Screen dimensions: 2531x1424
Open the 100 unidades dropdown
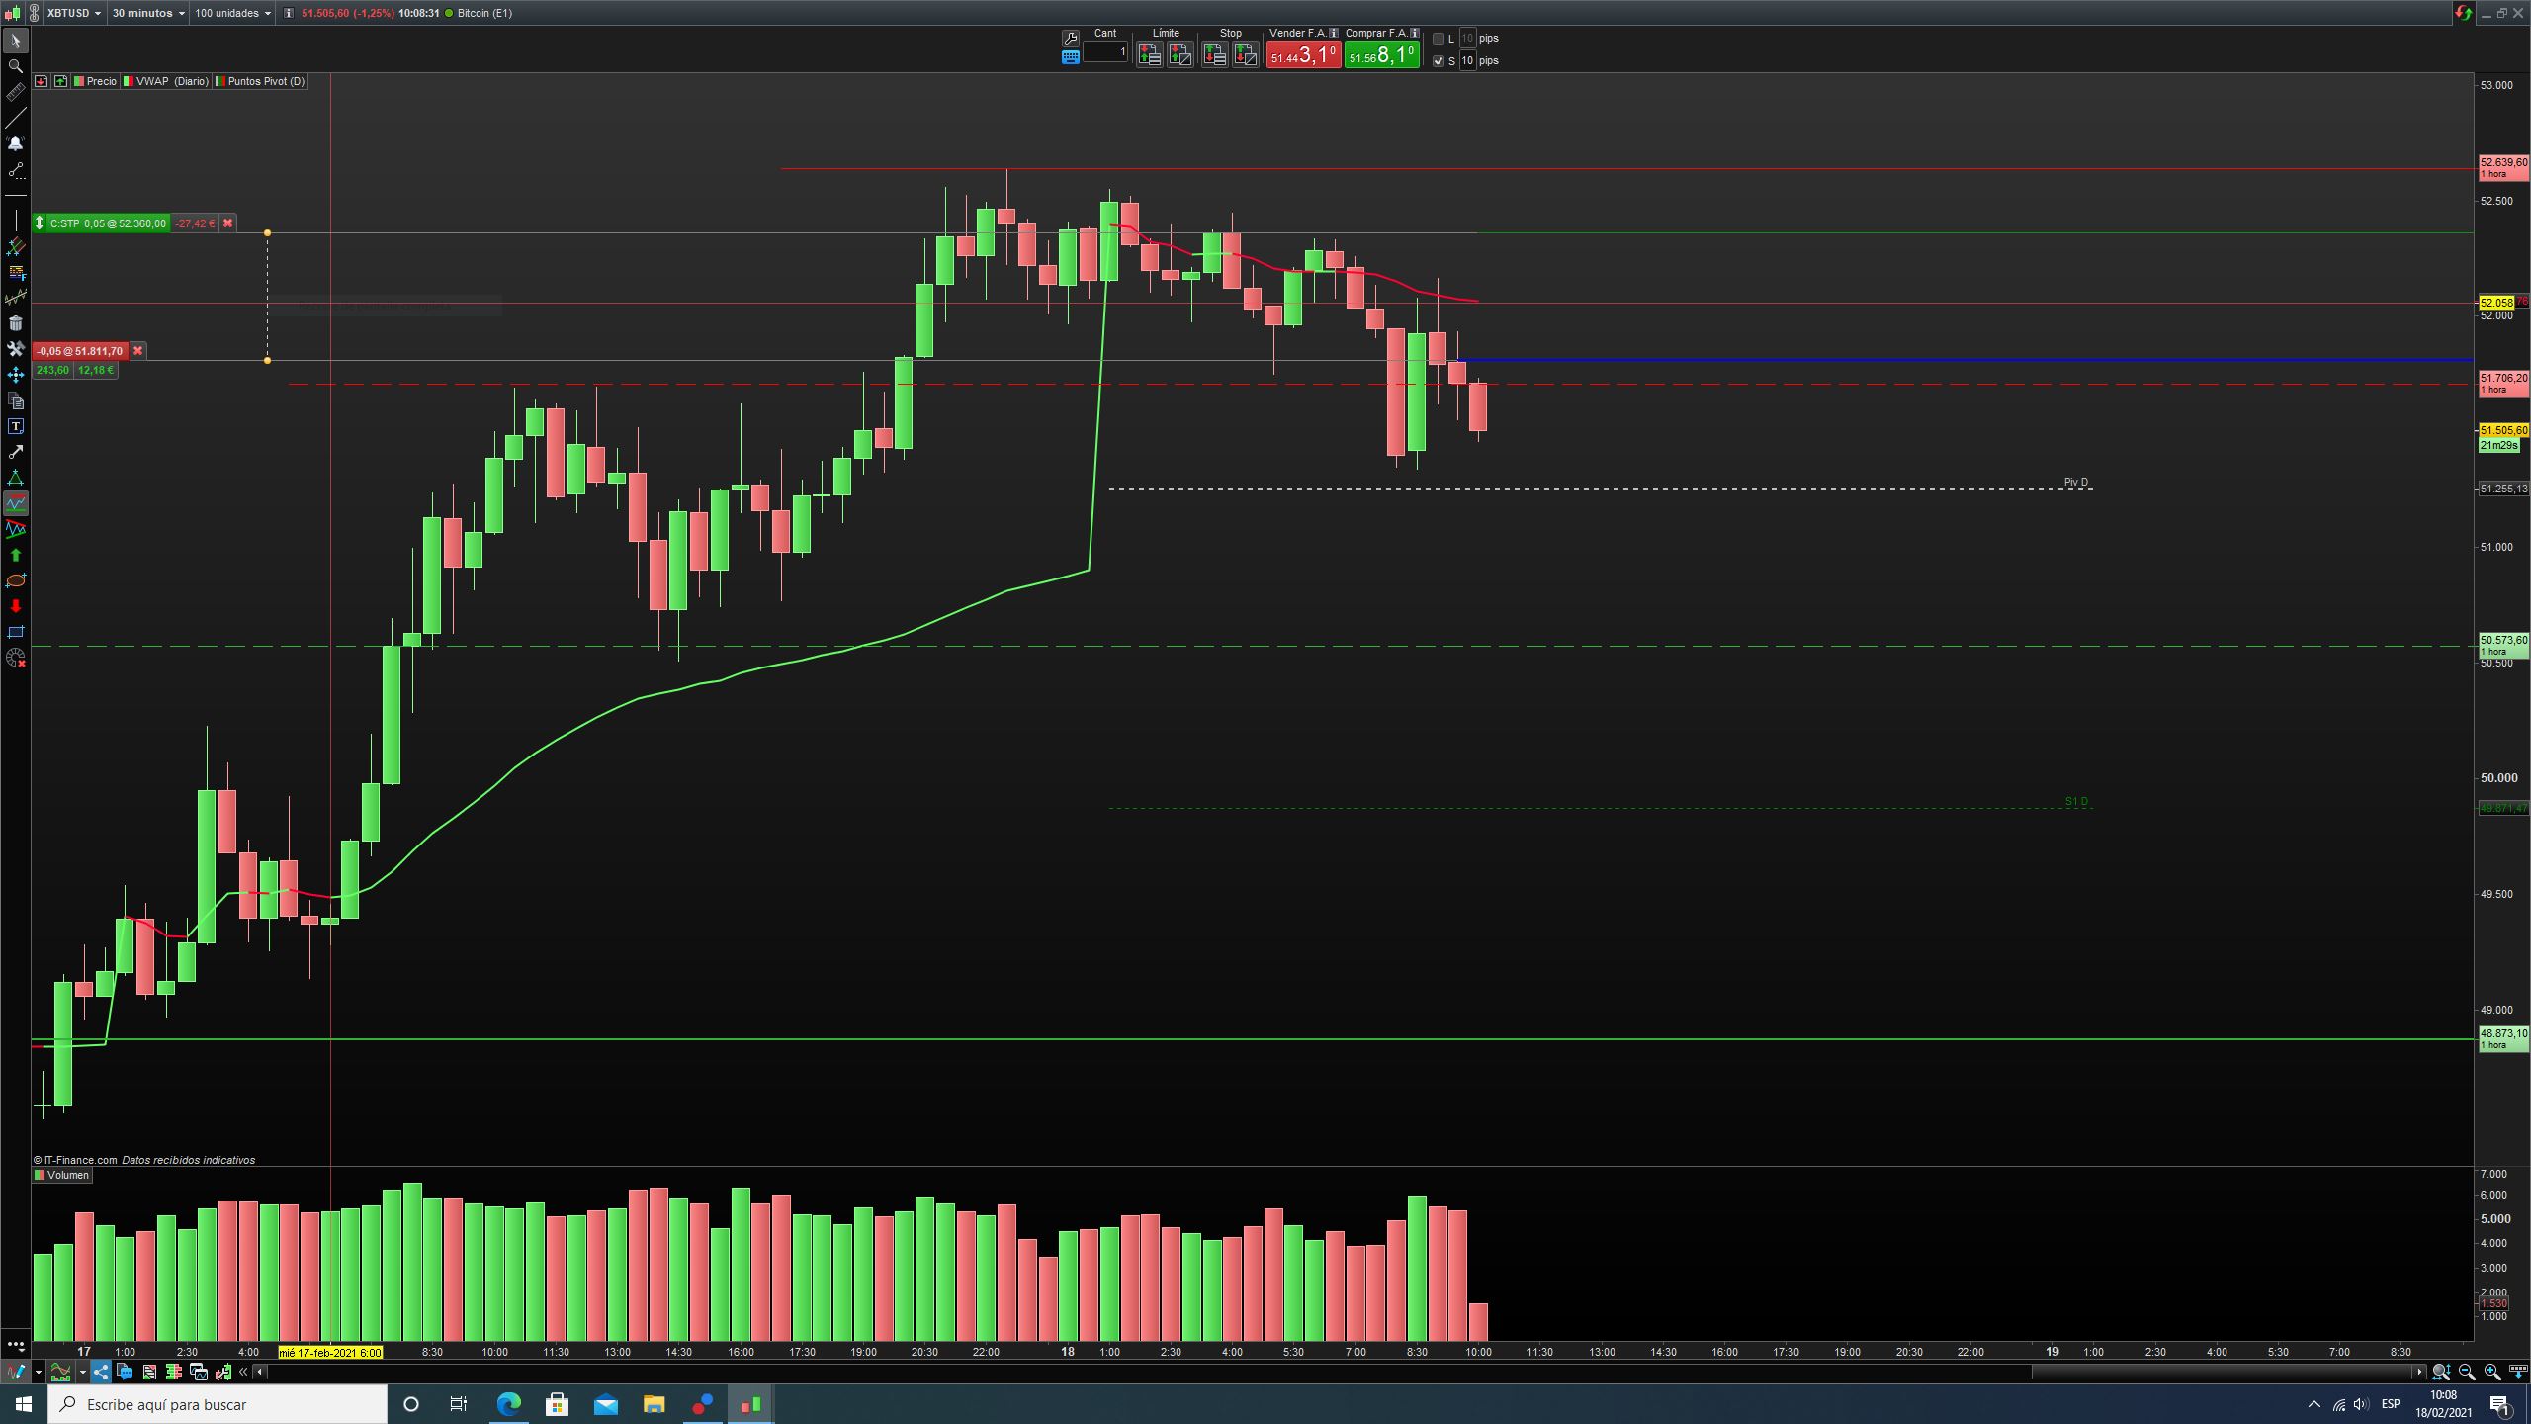click(232, 13)
